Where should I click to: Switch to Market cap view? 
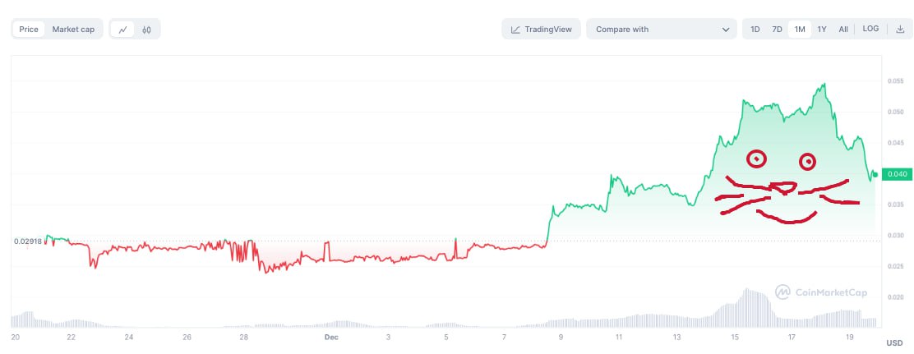coord(73,30)
